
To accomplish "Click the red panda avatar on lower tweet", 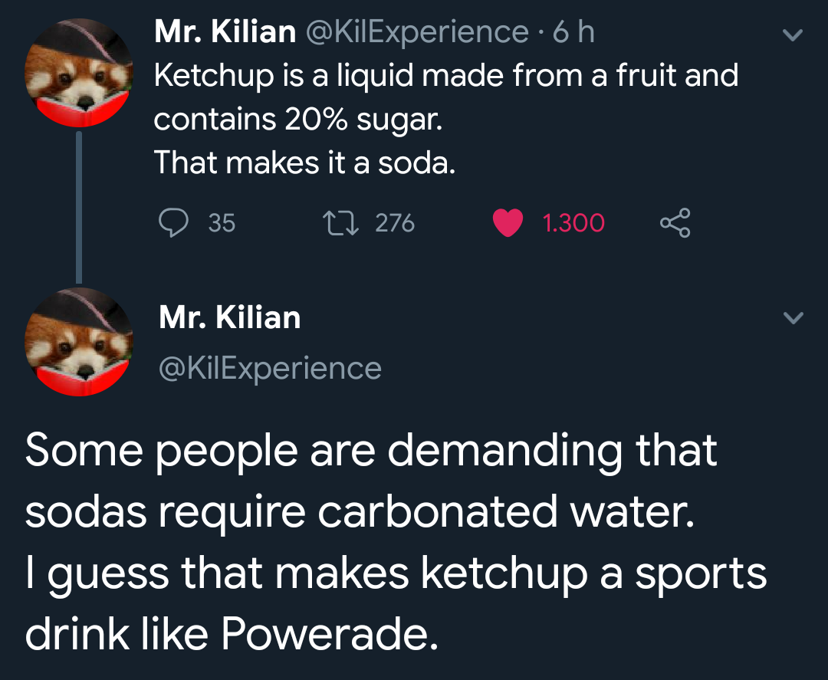I will point(78,341).
